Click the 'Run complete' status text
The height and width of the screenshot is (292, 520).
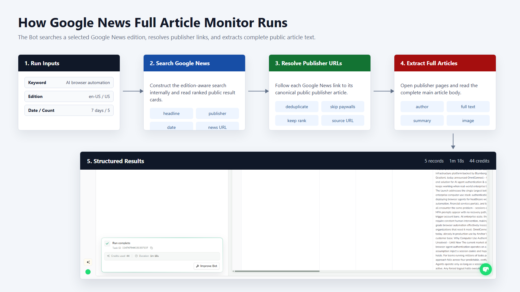coord(121,243)
